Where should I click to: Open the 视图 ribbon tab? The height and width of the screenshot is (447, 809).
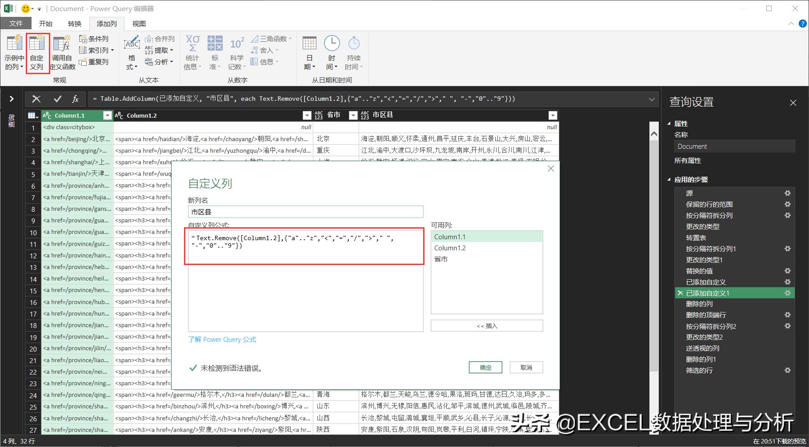(x=138, y=24)
